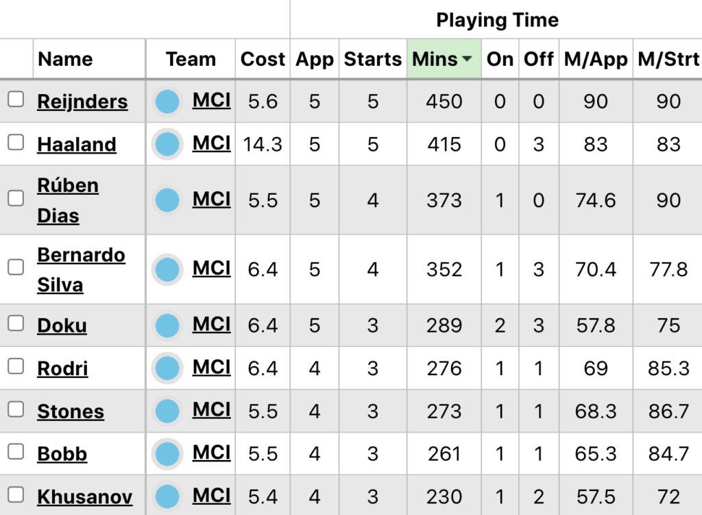
Task: Open the MCI team link for Doku
Action: coord(211,324)
